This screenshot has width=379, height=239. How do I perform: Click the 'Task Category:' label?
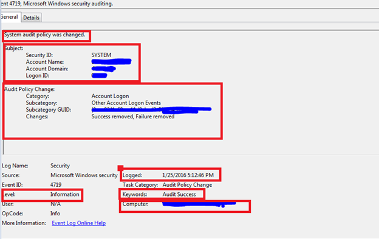(x=140, y=185)
